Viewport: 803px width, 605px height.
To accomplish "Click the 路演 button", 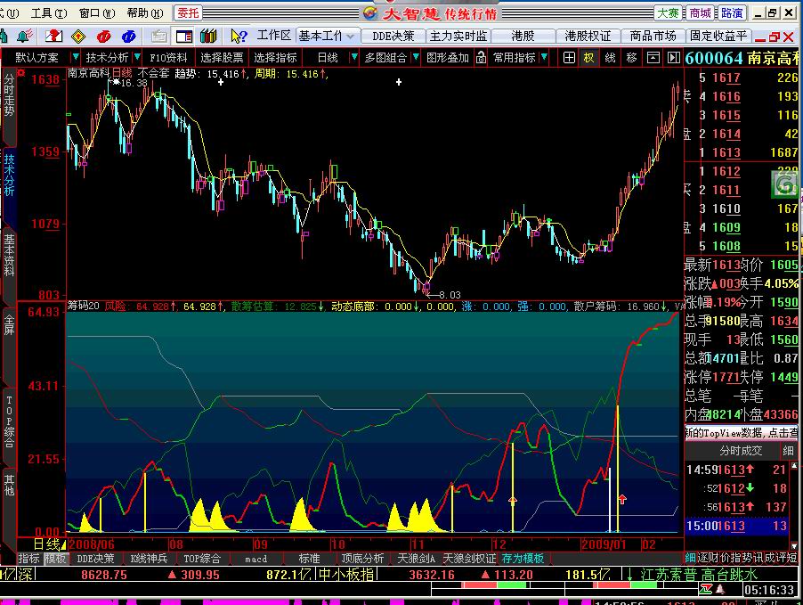I will [x=732, y=12].
